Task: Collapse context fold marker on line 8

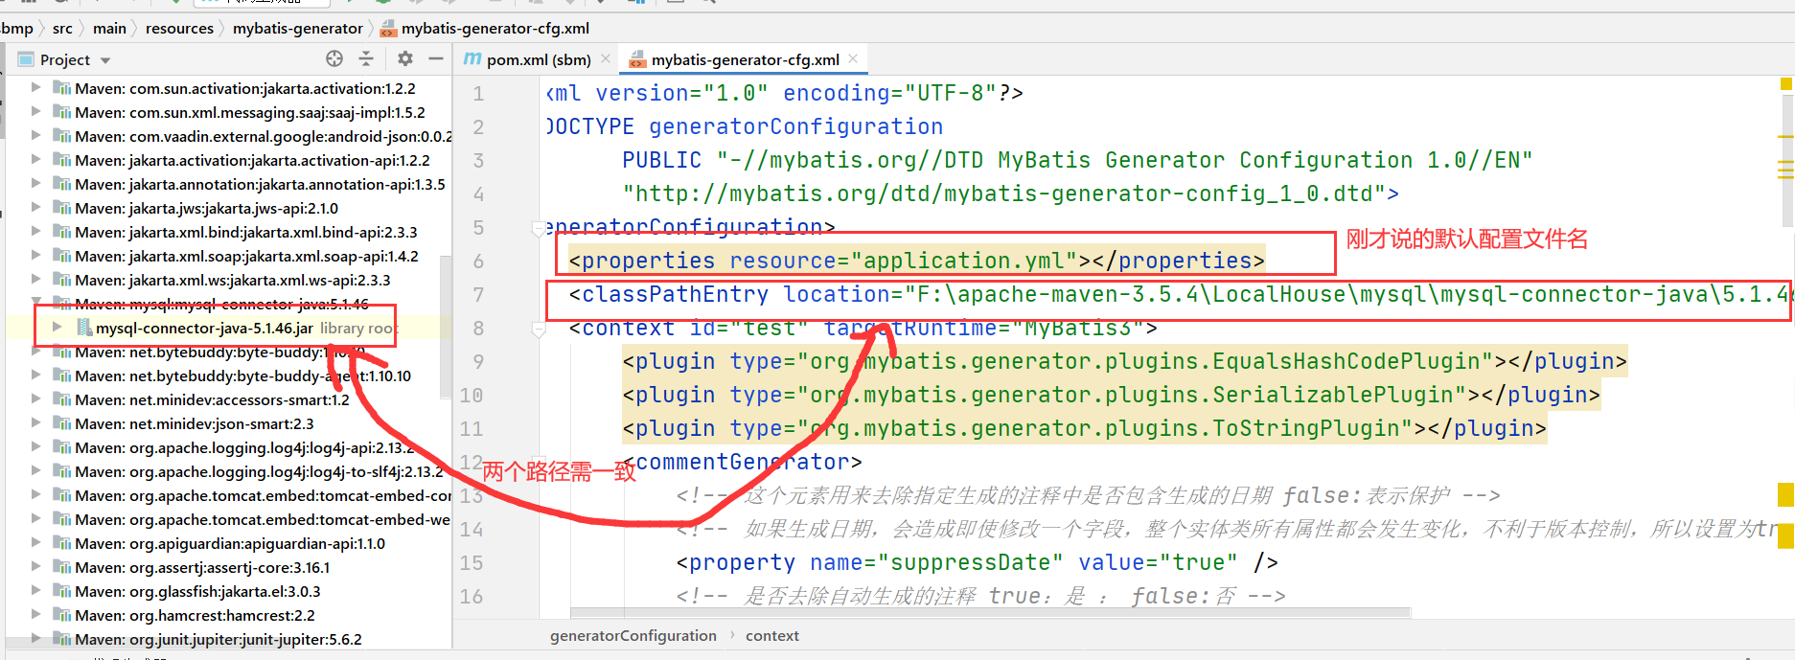Action: pos(538,329)
